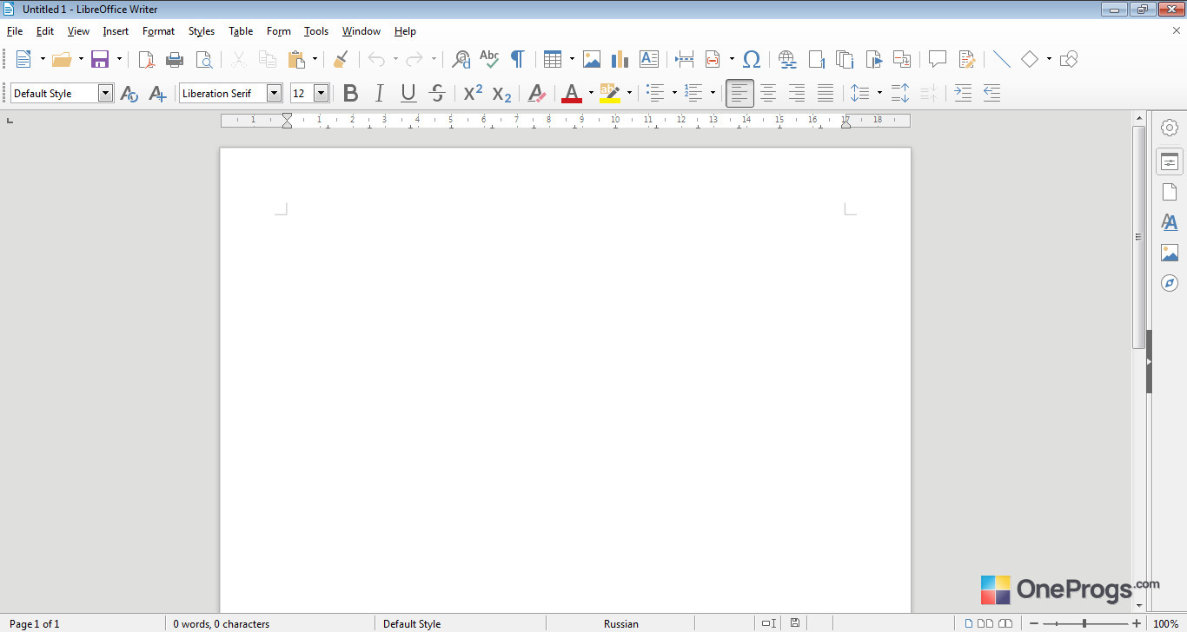
Task: Apply subscript formatting
Action: 501,93
